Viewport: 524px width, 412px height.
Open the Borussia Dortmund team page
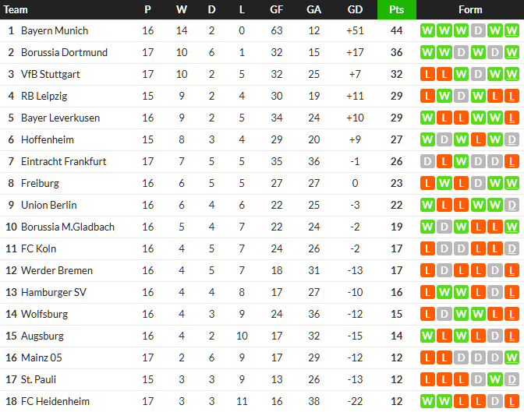click(64, 52)
